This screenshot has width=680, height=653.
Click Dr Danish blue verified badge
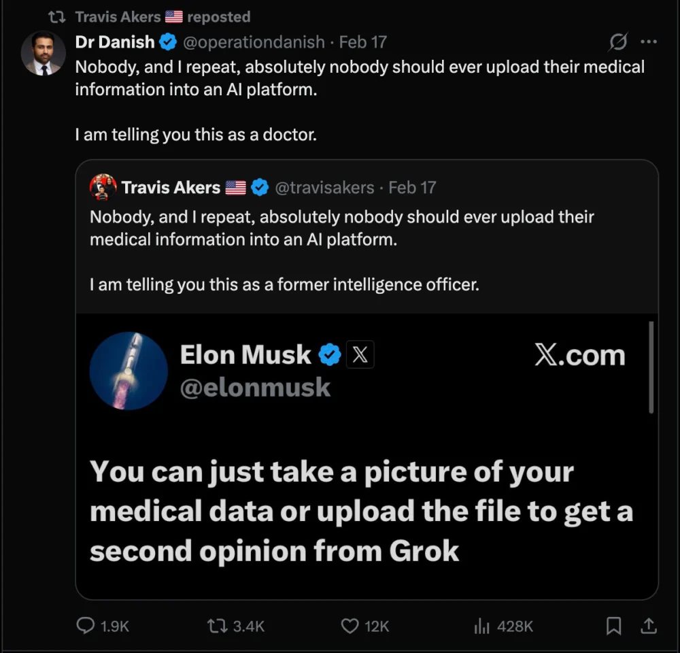pos(167,42)
